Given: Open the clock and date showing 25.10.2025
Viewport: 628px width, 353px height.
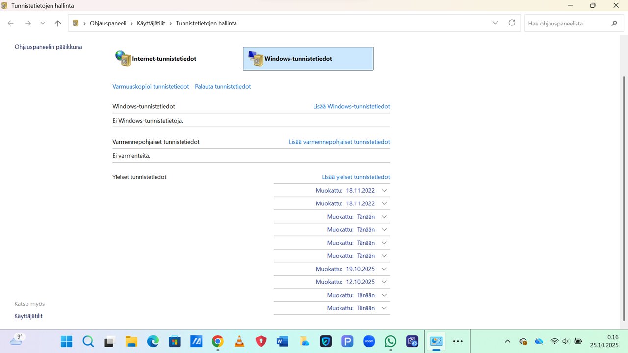Looking at the screenshot, I should pos(604,341).
